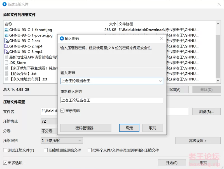
Task: Select the 【论坛介绍】.txt file name
Action: (x=23, y=74)
